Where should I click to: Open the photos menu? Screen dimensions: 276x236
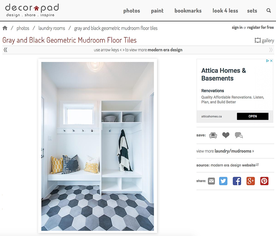tap(132, 11)
